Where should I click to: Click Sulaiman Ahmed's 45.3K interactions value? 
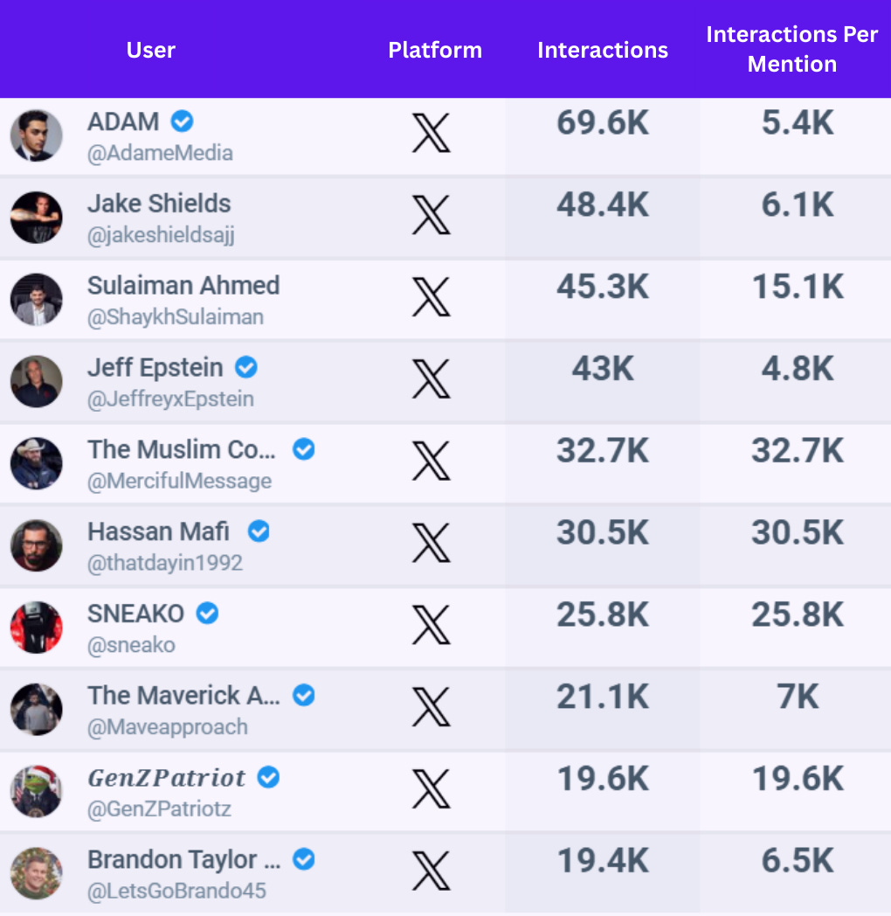603,287
